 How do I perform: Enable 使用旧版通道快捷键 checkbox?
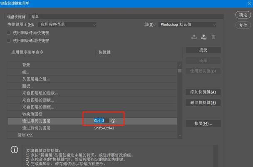click(x=9, y=40)
